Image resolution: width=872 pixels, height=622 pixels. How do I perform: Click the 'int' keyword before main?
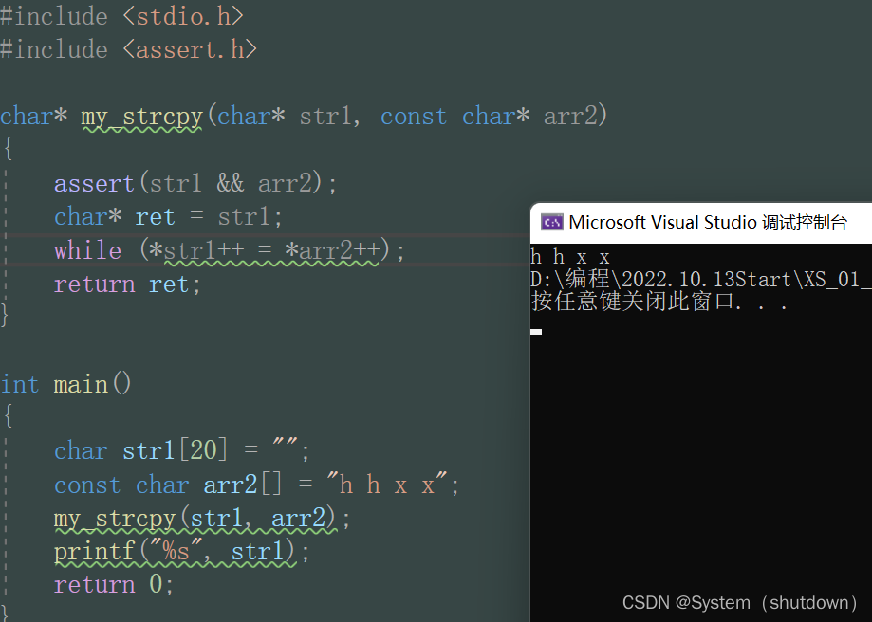20,384
